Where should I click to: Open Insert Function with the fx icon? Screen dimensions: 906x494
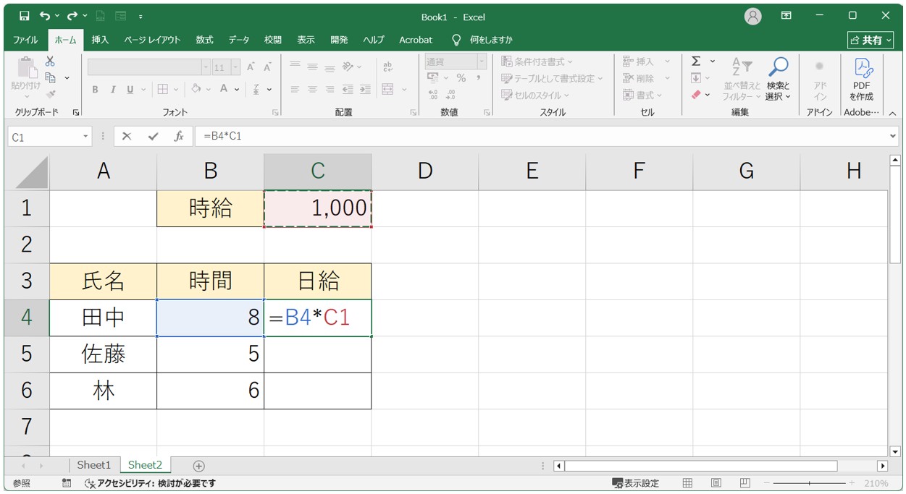click(178, 136)
